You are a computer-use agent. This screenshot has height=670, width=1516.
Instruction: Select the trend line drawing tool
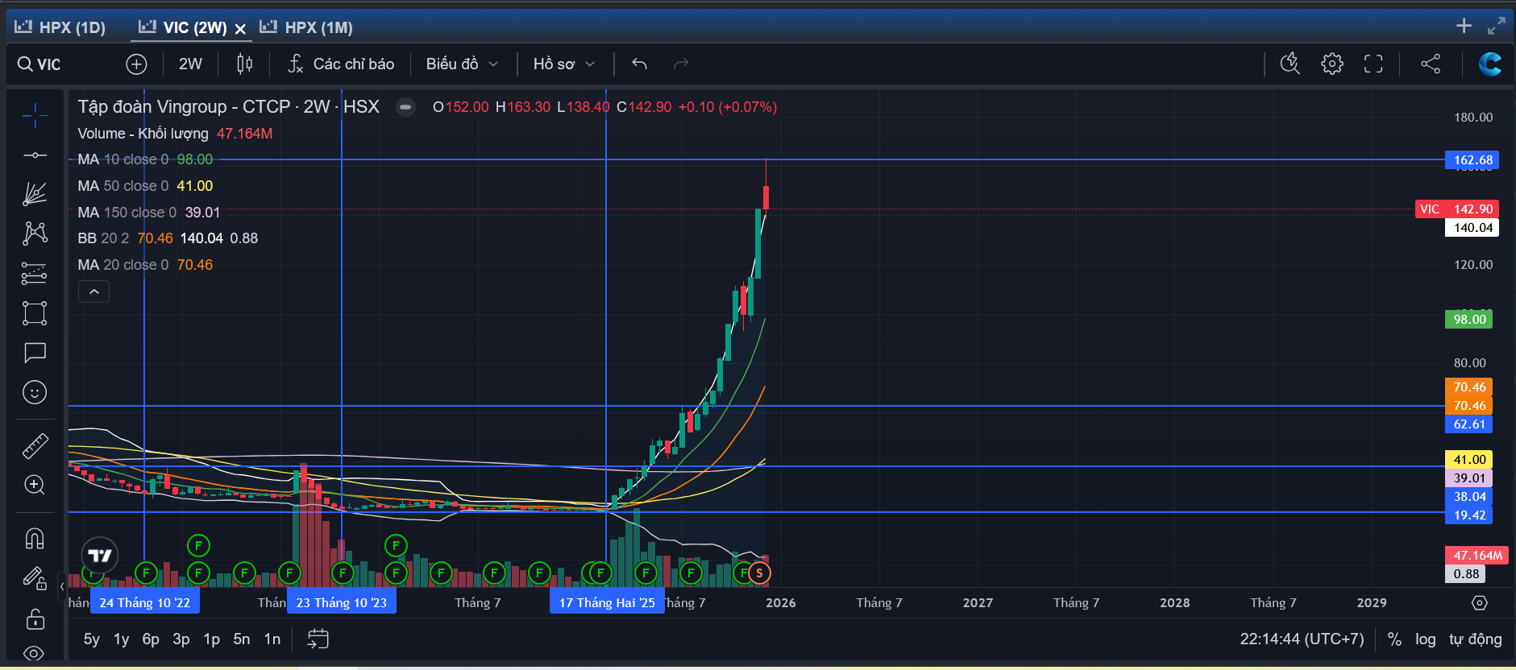(x=35, y=155)
